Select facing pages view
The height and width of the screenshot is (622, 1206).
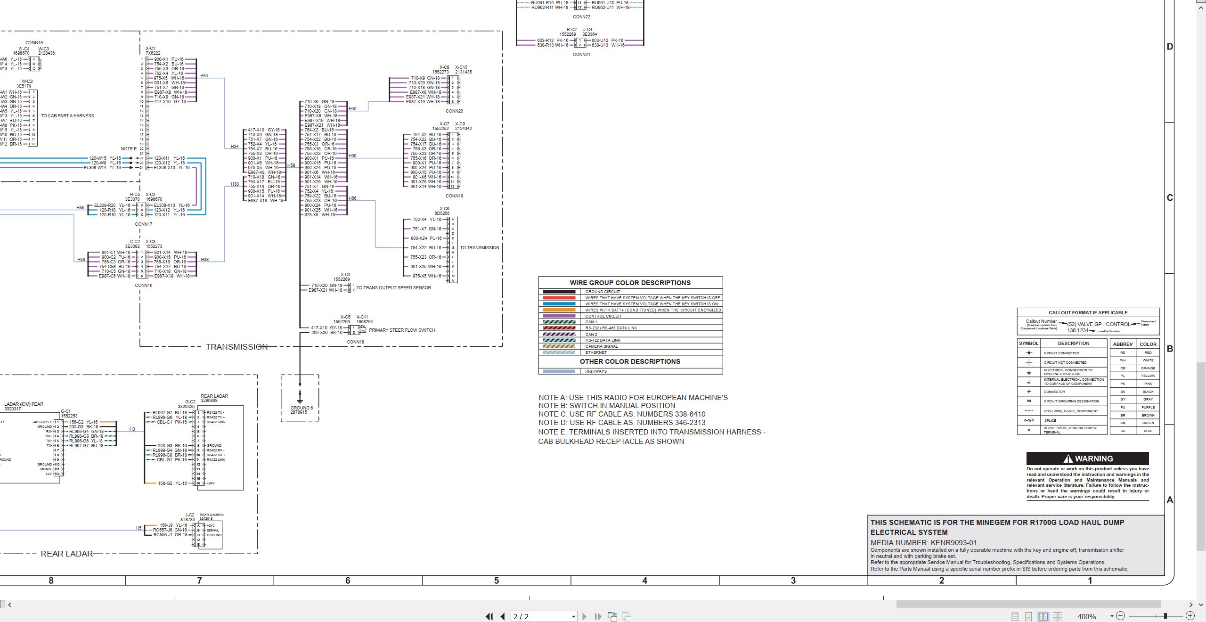pyautogui.click(x=1043, y=616)
